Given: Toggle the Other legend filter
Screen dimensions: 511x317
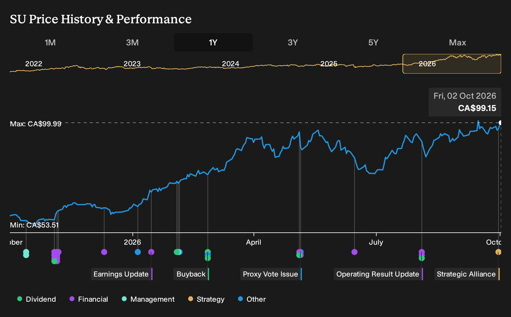Looking at the screenshot, I should (252, 299).
